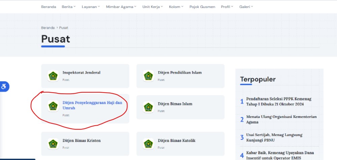The width and height of the screenshot is (337, 160).
Task: Click the Ditjen Pendidikan Islam logo
Action: 148,76
